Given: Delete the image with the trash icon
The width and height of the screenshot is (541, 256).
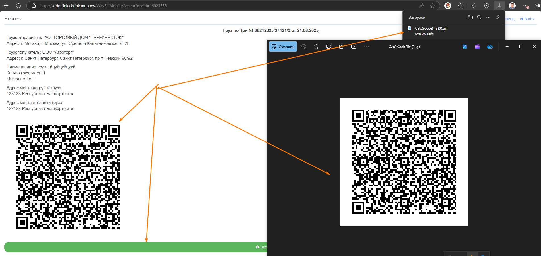Looking at the screenshot, I should point(316,47).
